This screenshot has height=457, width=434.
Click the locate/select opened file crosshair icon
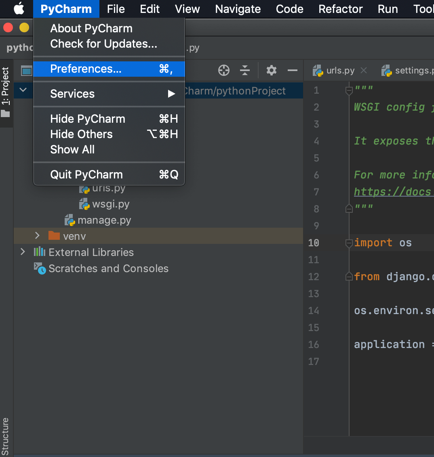[x=224, y=71]
